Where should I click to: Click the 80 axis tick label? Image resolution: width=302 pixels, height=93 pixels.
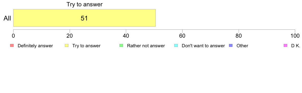(239, 36)
